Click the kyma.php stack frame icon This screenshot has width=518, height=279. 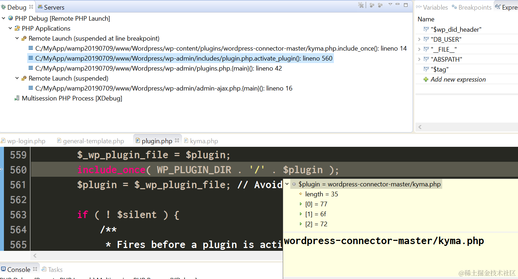(31, 48)
